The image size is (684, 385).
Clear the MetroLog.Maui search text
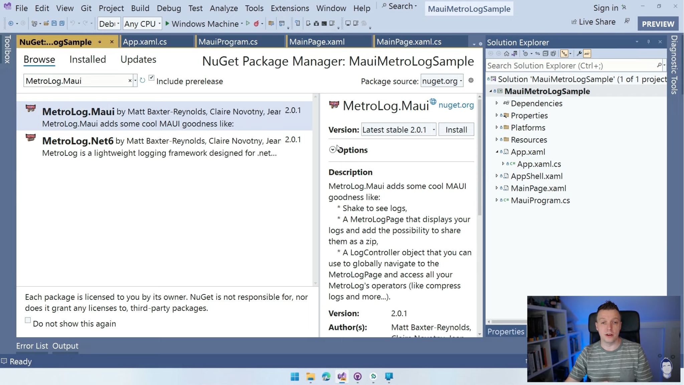click(130, 81)
